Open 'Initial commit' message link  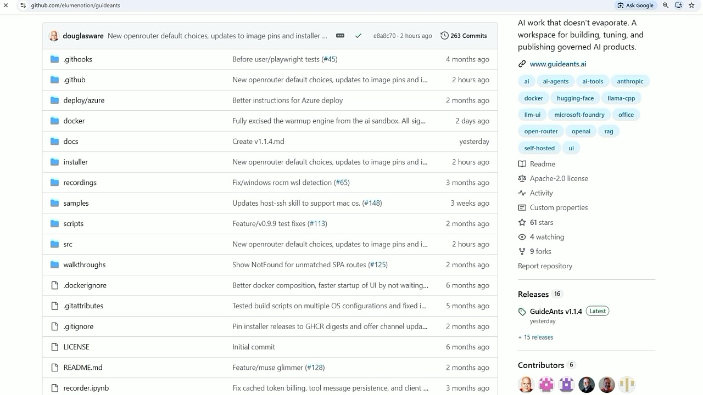[254, 347]
